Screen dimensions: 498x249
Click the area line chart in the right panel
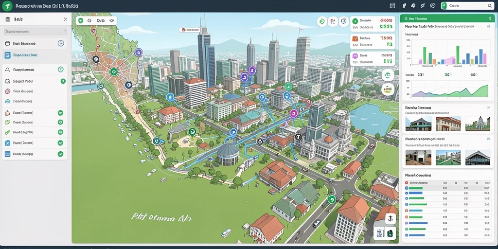point(449,89)
